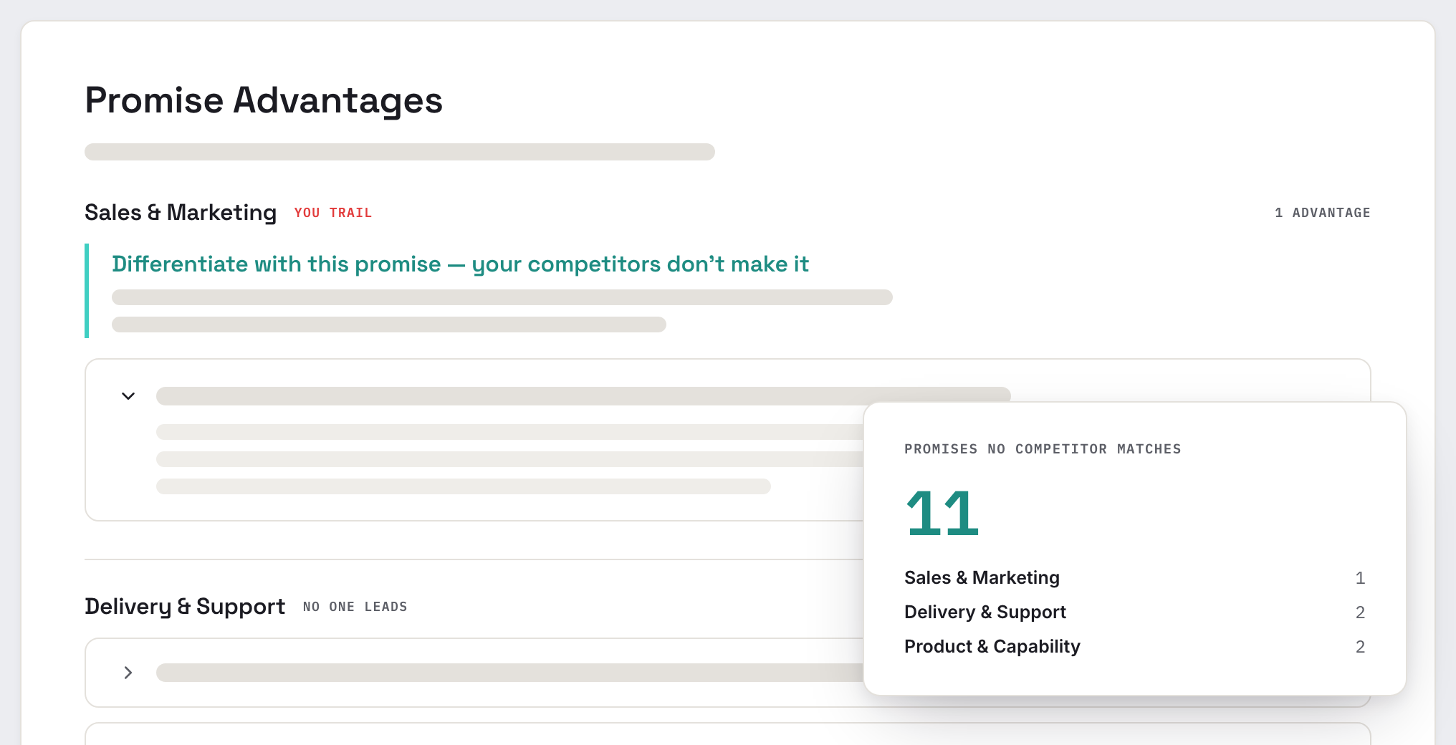Collapse the expanded Sales & Marketing promise card
Viewport: 1456px width, 745px height.
128,396
